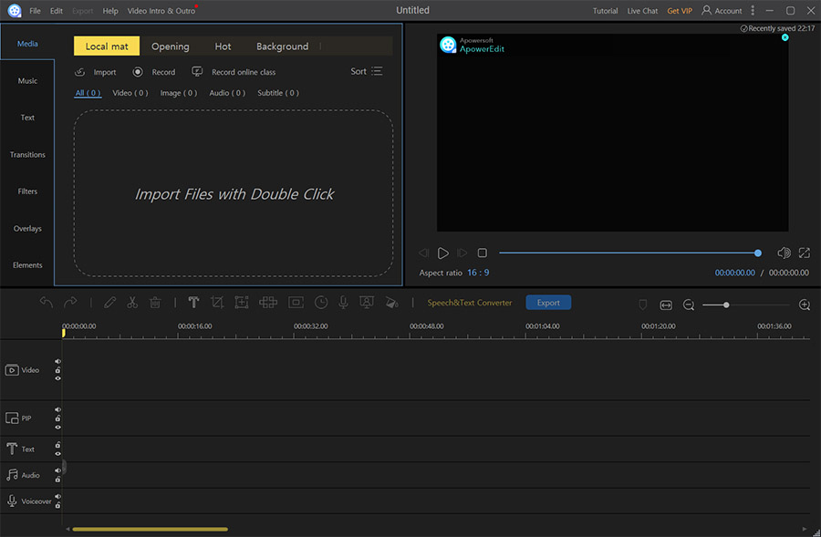
Task: Open the Elements sidebar panel
Action: [27, 264]
